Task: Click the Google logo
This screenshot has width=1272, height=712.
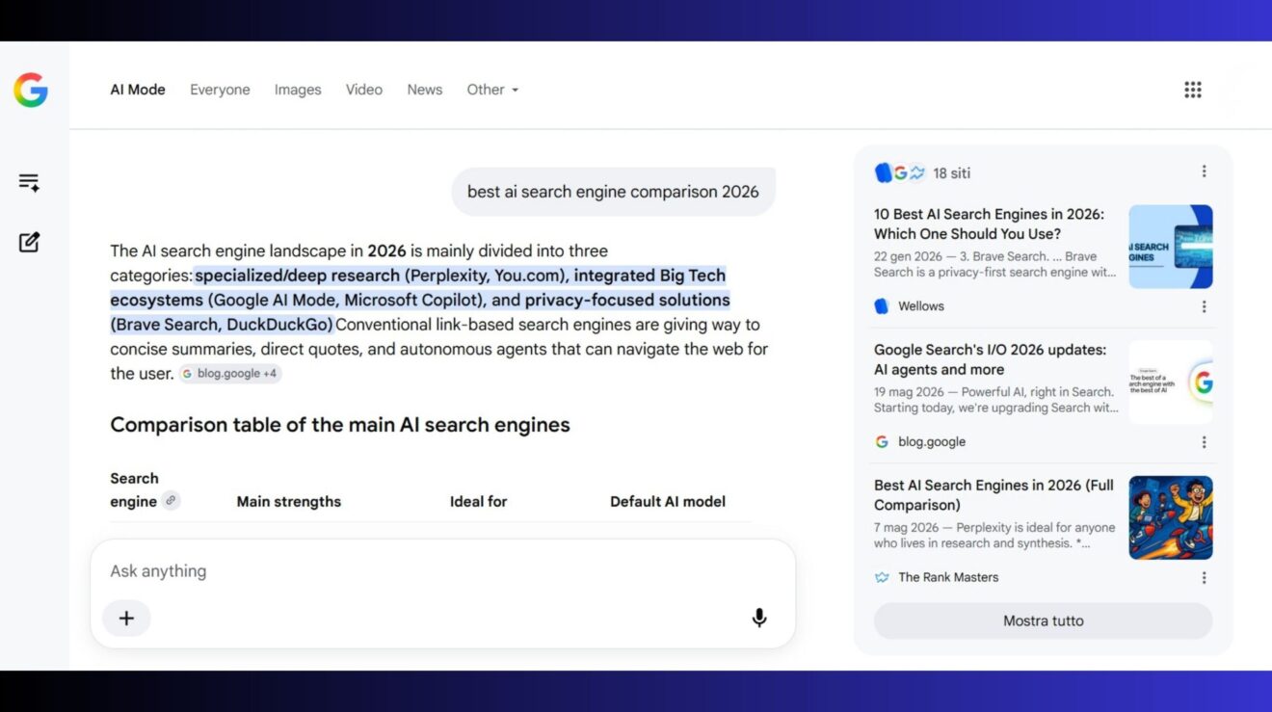Action: tap(31, 90)
